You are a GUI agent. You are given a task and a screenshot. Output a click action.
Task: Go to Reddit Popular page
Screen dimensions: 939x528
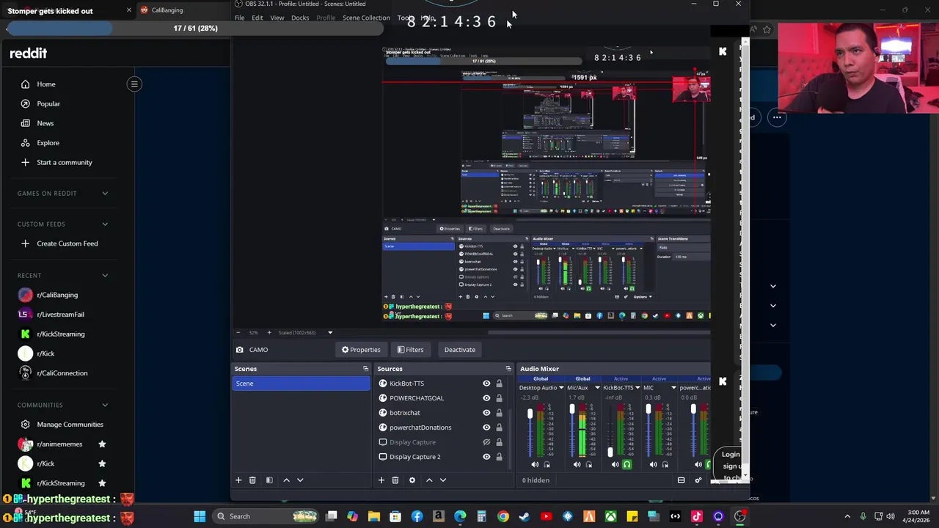48,103
